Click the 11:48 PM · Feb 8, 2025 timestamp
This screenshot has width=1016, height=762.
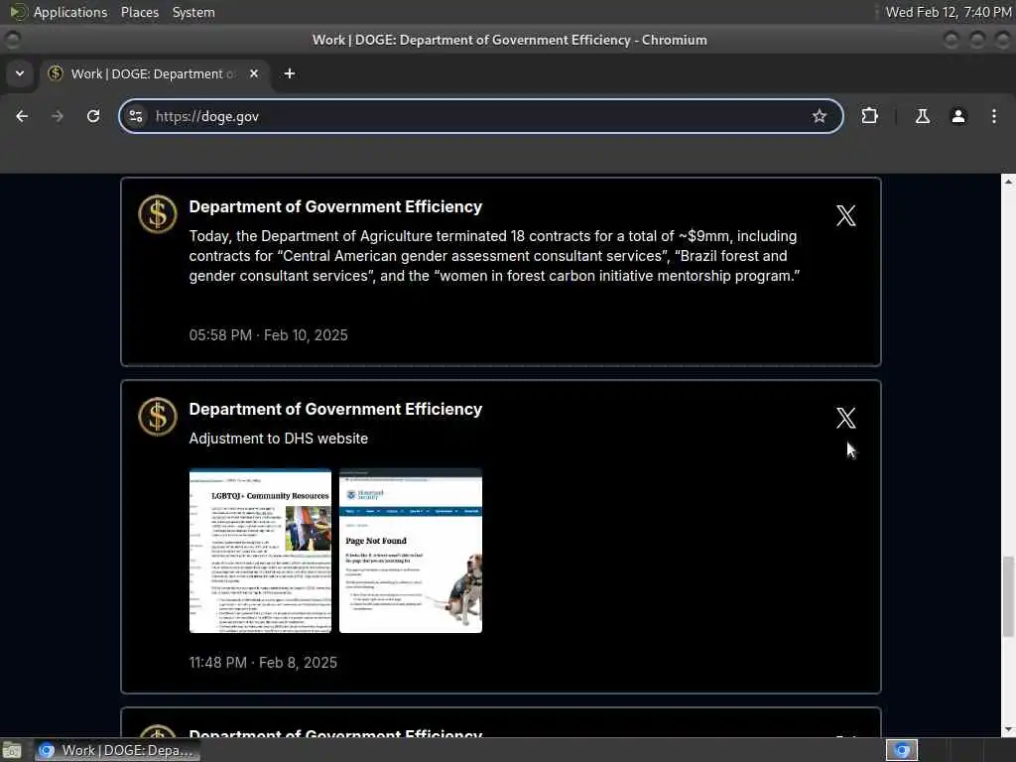(x=263, y=662)
